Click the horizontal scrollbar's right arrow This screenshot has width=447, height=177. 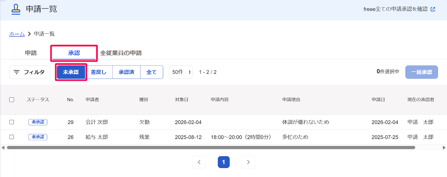pos(444,148)
